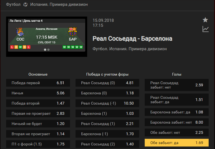
Task: Click the date 15.09.2018
Action: (x=103, y=20)
